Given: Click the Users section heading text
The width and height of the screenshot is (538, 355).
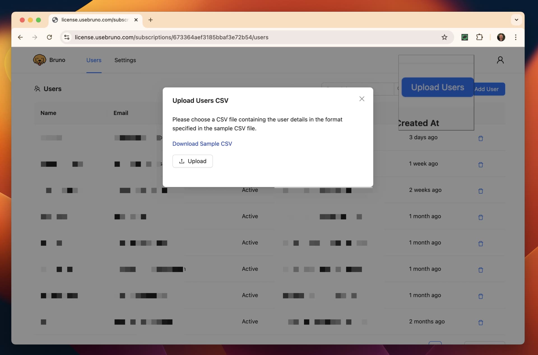Looking at the screenshot, I should click(x=52, y=89).
